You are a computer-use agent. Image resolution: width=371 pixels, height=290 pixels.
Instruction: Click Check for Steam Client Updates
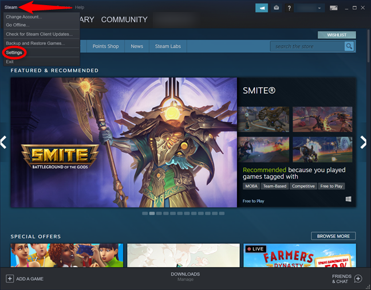(40, 34)
